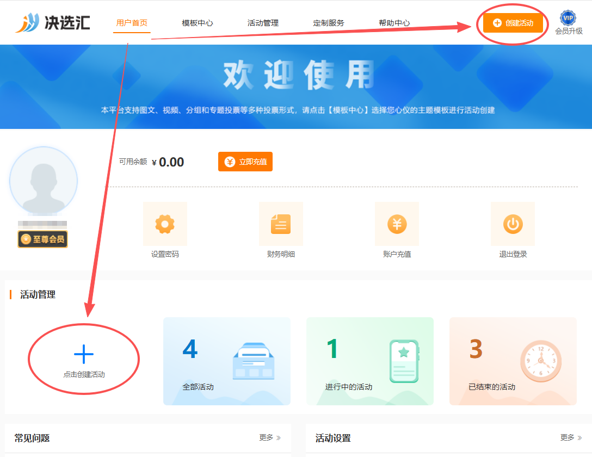Click the 设置密码 gear icon
Screen dimensions: 592x457
165,224
